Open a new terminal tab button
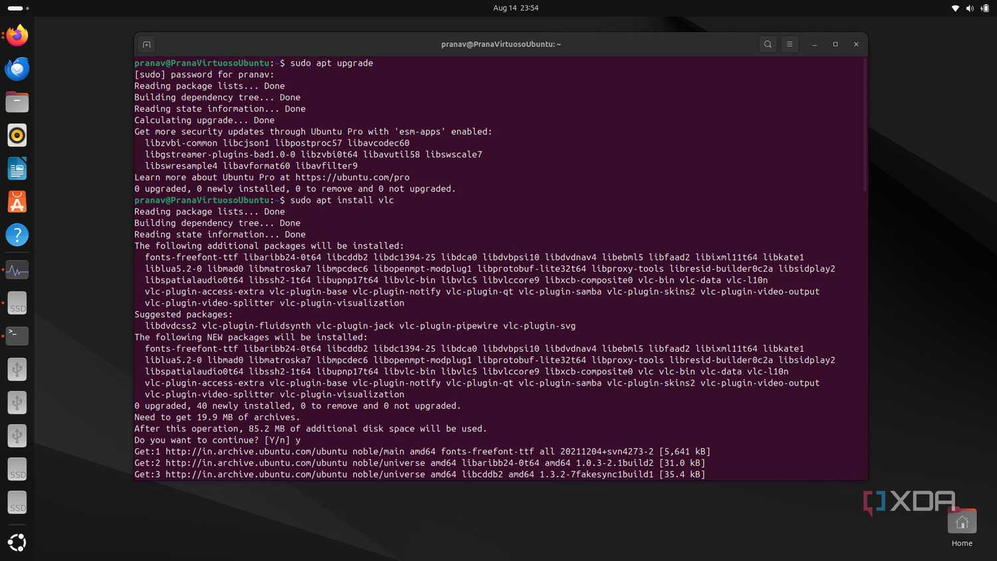997x561 pixels. pyautogui.click(x=147, y=45)
